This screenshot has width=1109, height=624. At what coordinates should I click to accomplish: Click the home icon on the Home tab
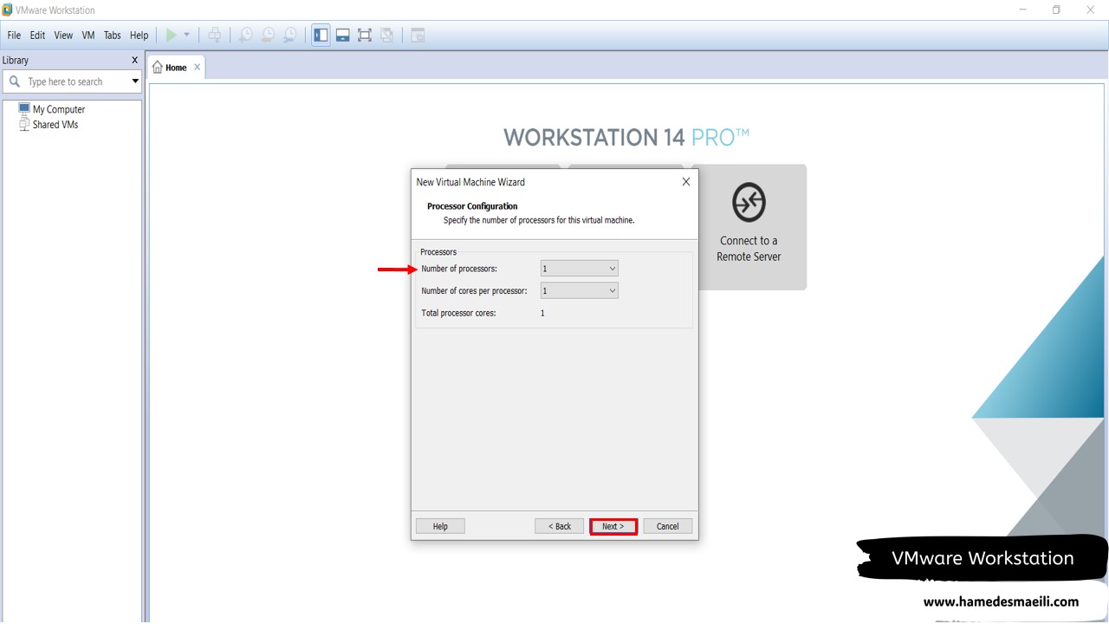158,68
